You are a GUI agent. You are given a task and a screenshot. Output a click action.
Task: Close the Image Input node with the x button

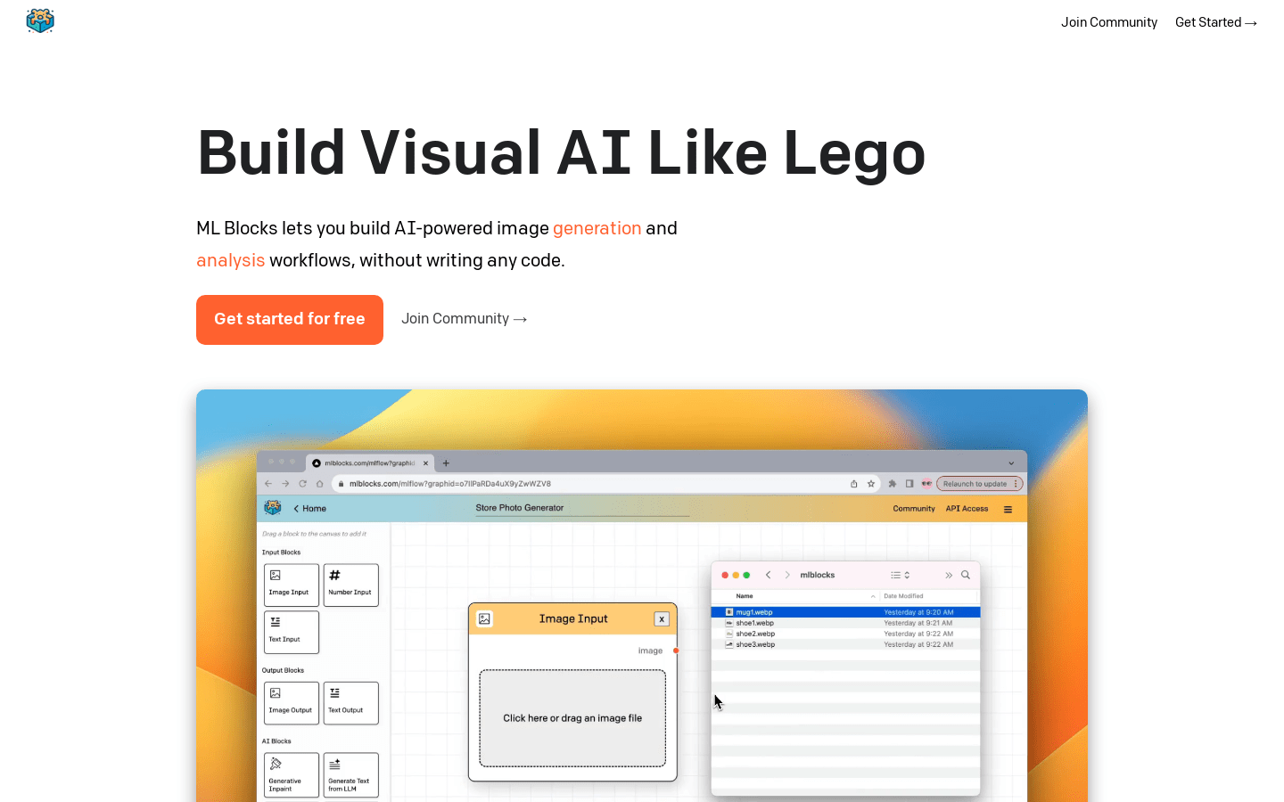(662, 619)
